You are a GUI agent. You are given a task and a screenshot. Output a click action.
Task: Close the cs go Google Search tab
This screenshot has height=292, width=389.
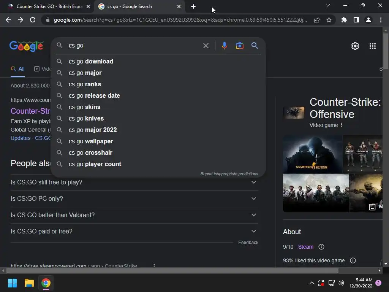[x=179, y=6]
